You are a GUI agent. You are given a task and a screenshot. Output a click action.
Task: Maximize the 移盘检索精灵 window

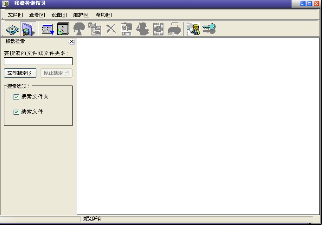tap(310, 3)
